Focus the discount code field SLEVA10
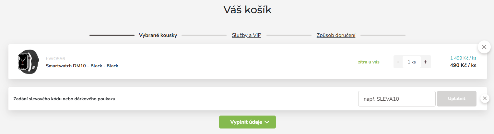 click(x=396, y=99)
